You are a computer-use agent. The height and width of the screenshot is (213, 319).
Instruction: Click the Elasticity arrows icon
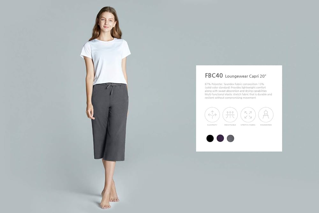[212, 115]
